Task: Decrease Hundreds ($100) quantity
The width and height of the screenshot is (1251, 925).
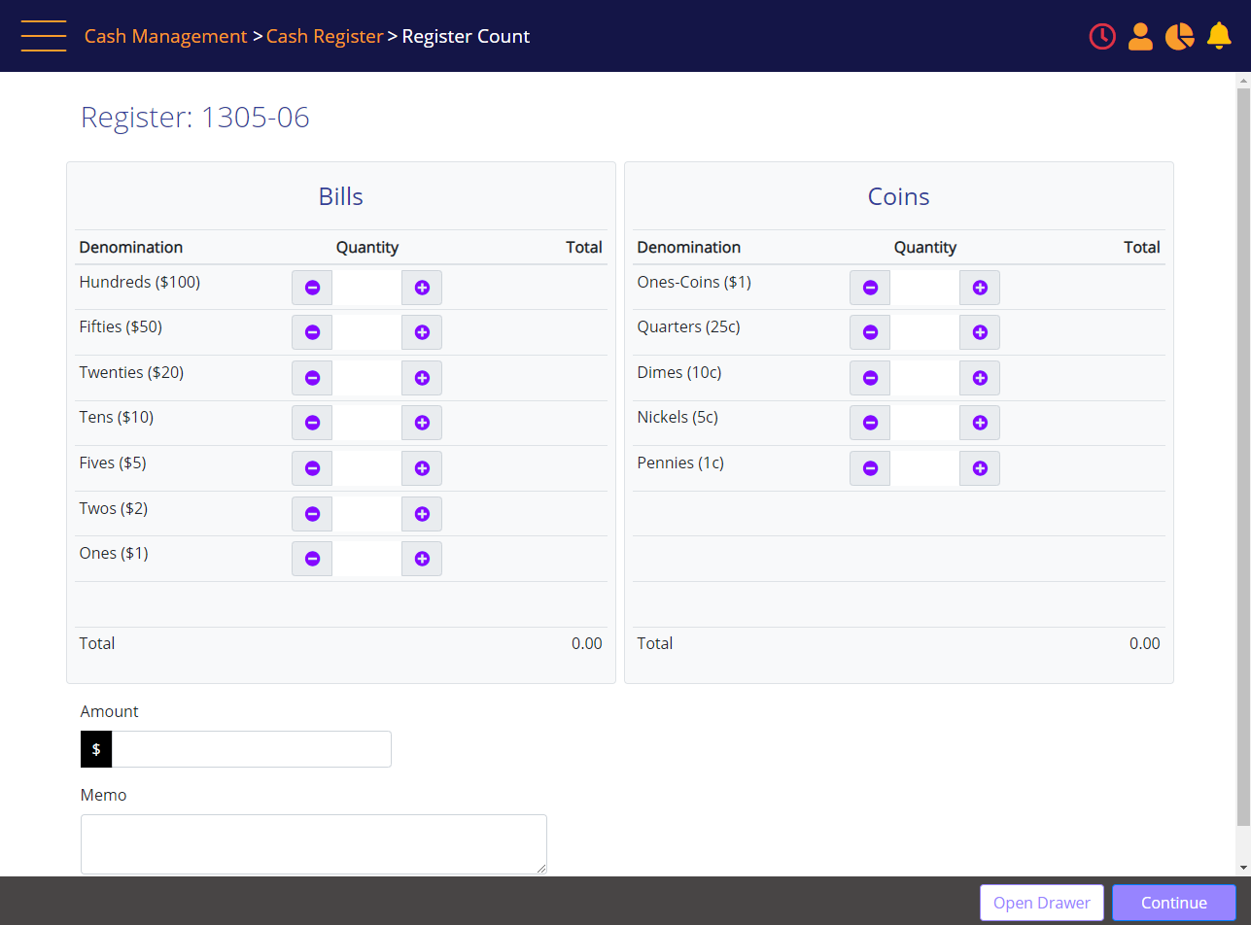Action: [312, 288]
